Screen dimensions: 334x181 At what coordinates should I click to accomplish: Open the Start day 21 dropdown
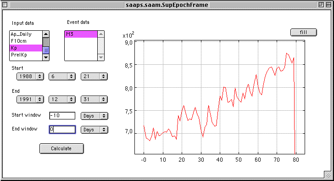pyautogui.click(x=94, y=76)
